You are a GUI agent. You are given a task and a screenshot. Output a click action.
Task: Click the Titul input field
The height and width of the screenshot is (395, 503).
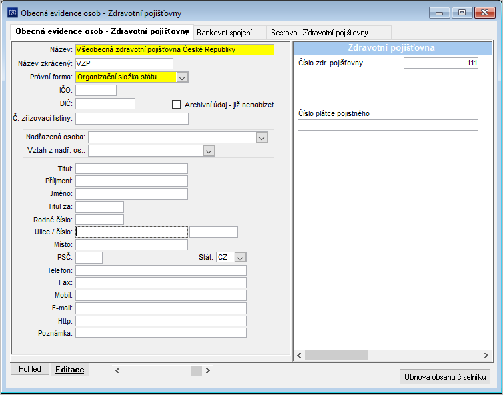(x=131, y=169)
